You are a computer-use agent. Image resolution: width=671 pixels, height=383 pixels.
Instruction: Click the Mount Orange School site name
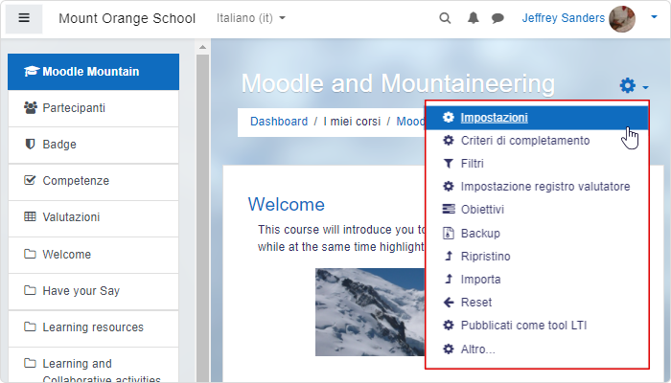tap(127, 18)
